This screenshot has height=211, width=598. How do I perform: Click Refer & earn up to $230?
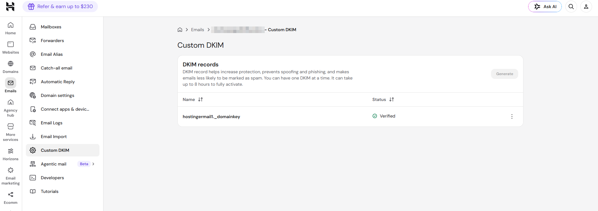(x=60, y=7)
